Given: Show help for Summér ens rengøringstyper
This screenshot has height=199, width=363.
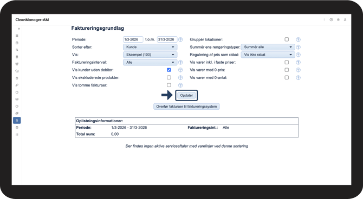Looking at the screenshot, I should pyautogui.click(x=298, y=47).
